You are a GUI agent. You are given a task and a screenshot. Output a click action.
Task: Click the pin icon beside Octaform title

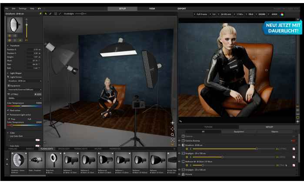(41, 13)
